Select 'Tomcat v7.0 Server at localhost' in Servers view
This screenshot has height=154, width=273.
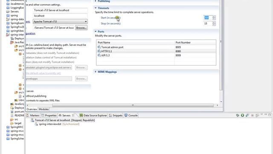tap(65, 120)
